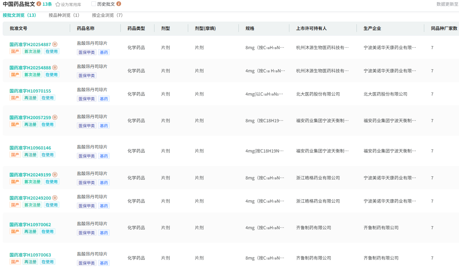Click 审 icon next to H20254887

[x=55, y=44]
